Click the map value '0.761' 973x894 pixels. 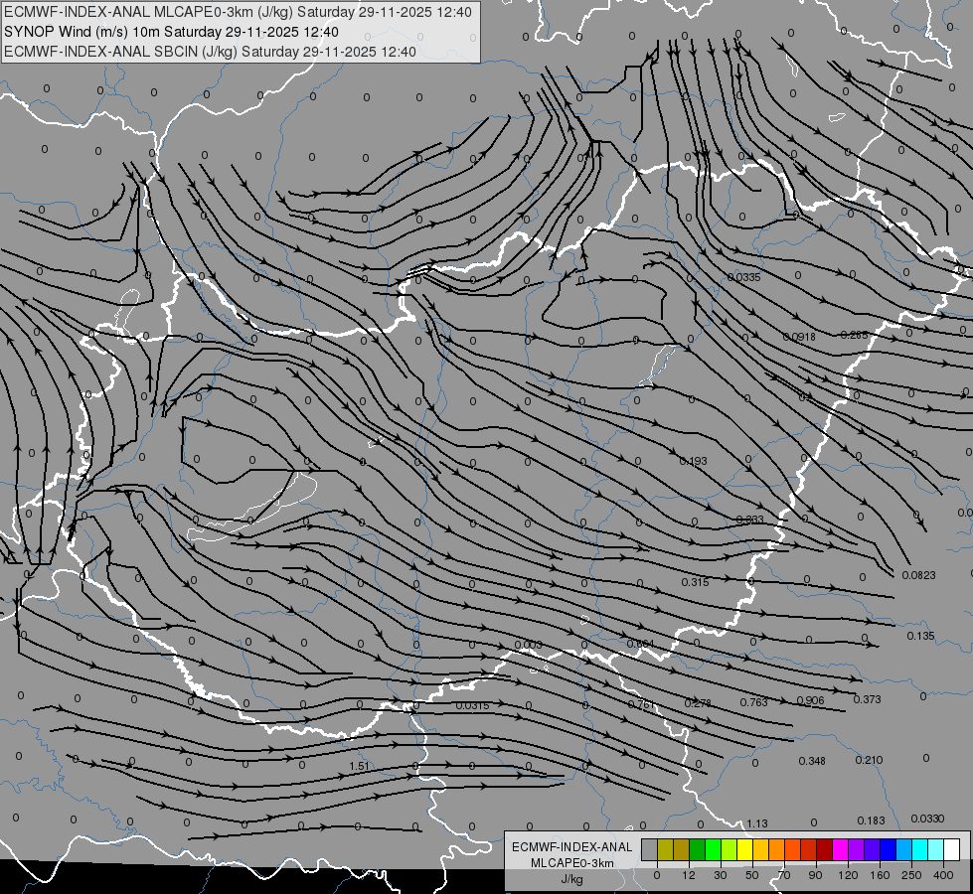click(642, 704)
